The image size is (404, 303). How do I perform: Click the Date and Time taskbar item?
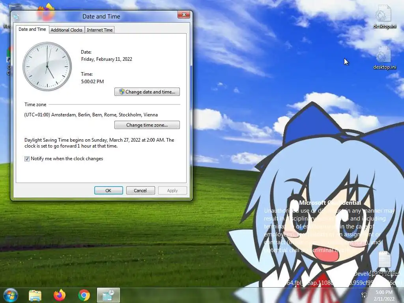click(x=108, y=295)
